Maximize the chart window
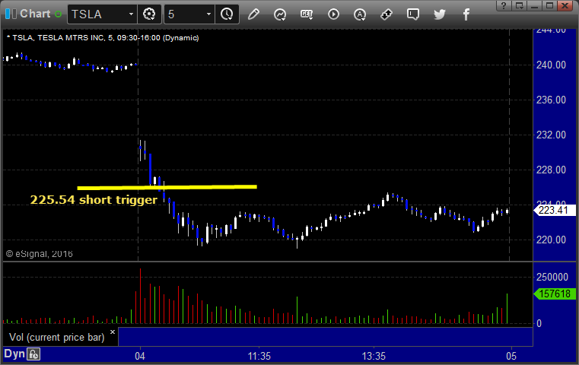The height and width of the screenshot is (365, 579). (x=549, y=5)
